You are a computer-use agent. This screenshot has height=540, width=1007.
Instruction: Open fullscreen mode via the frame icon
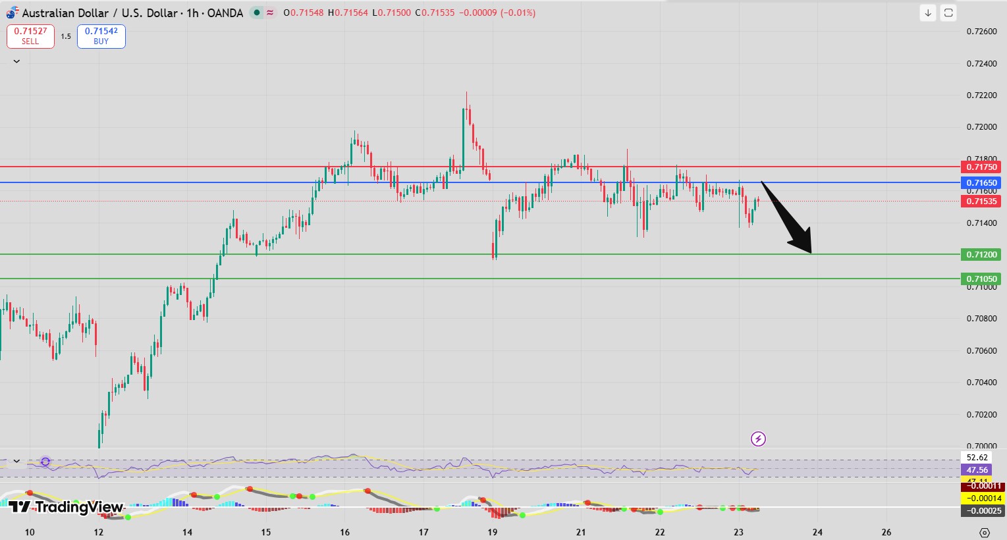(947, 13)
